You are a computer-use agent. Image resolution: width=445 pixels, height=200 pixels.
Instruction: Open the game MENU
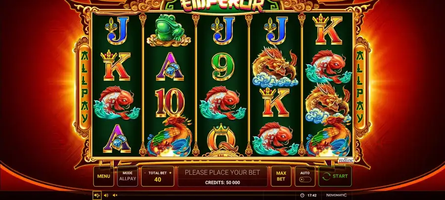104,176
